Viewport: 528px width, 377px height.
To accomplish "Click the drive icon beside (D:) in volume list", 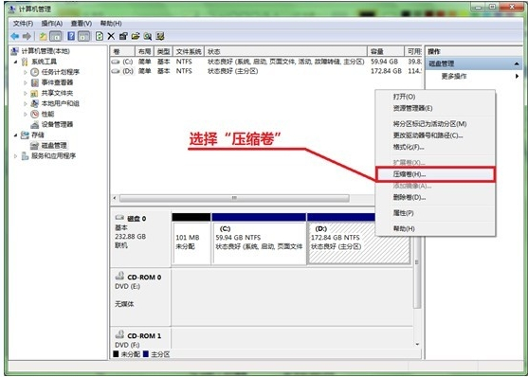I will point(116,71).
